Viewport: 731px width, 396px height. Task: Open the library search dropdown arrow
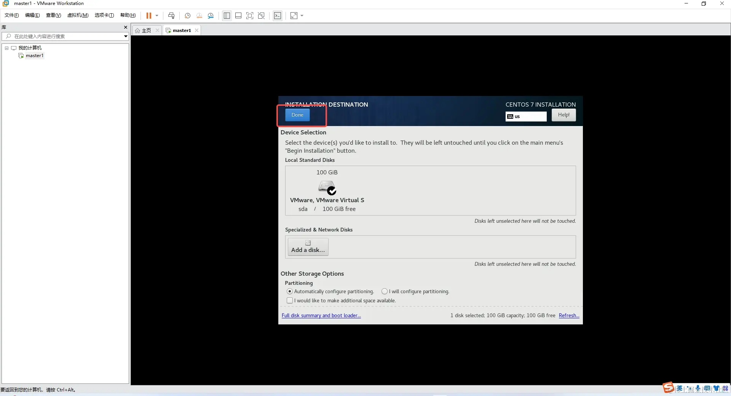click(x=126, y=36)
